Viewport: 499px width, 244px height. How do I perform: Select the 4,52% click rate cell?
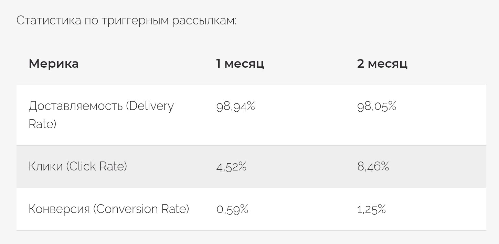point(231,167)
